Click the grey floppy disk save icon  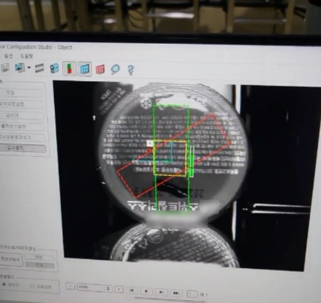[x=5, y=68]
